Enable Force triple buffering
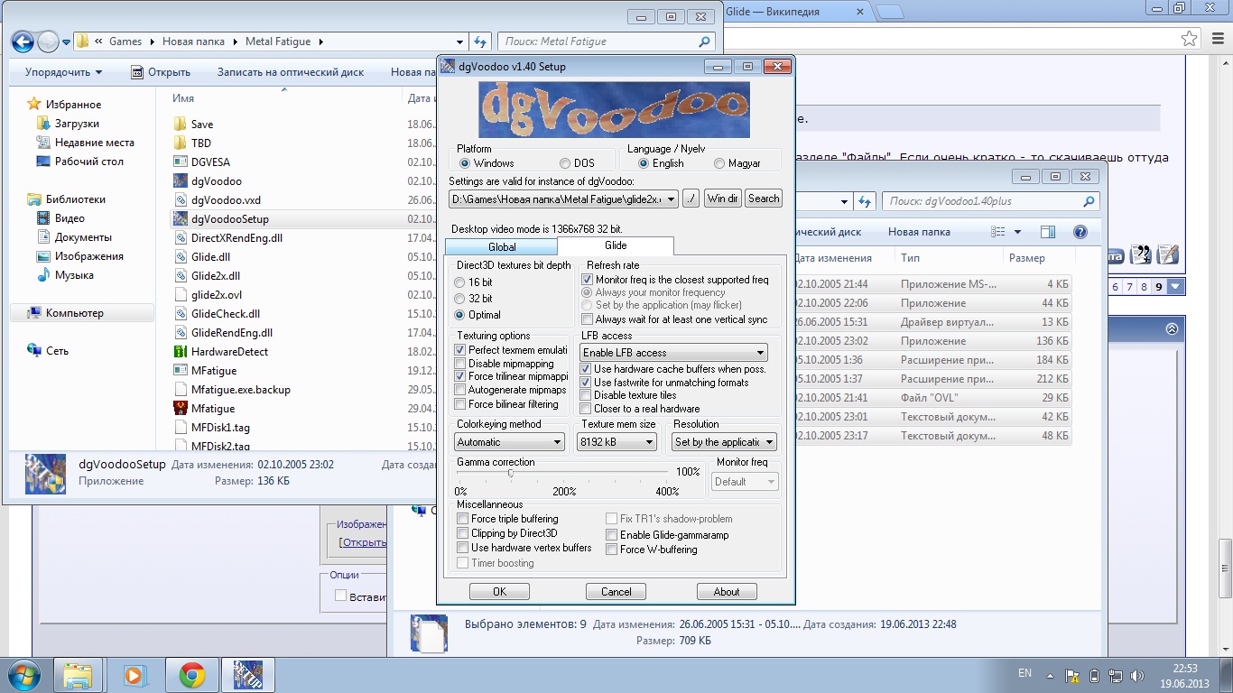This screenshot has height=693, width=1233. 463,519
